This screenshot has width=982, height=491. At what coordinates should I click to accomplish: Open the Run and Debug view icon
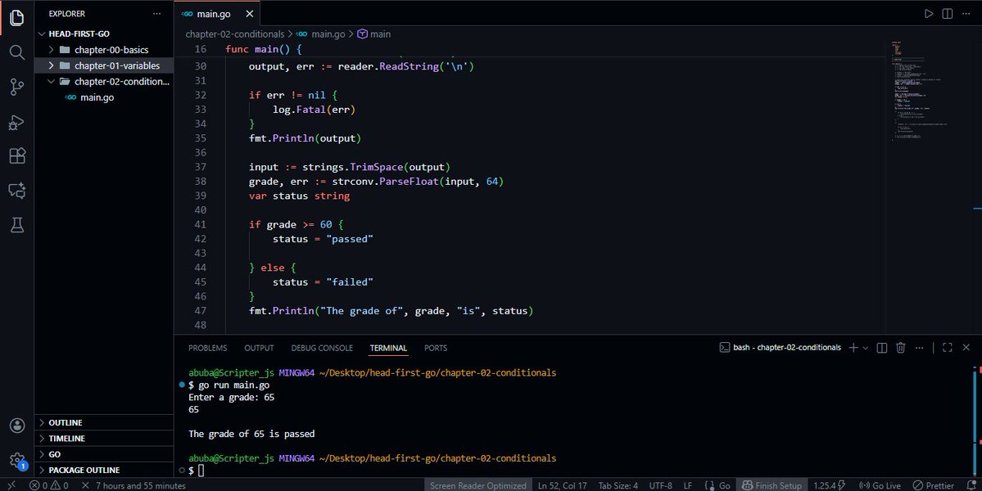[17, 122]
